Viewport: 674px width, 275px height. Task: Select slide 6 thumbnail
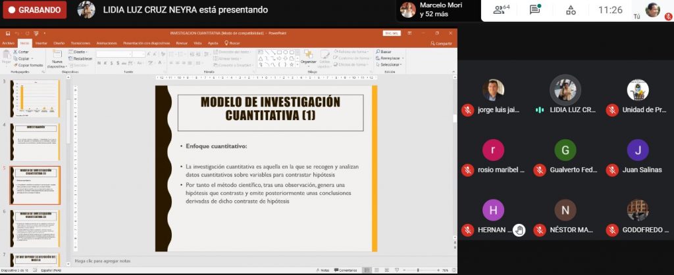[35, 228]
